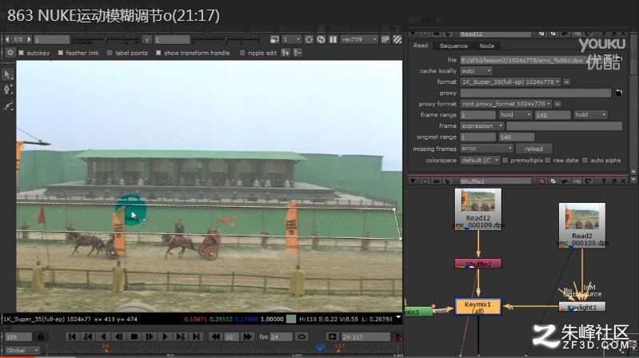Open file browser folder icon for proxy
Screen dimensions: 639x358
point(619,93)
